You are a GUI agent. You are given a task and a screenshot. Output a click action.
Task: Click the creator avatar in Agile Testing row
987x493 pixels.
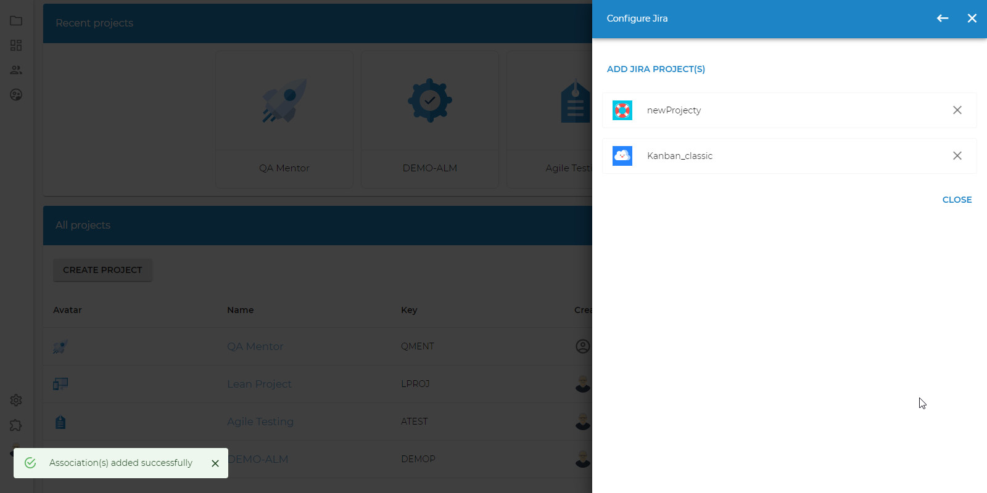(x=583, y=422)
